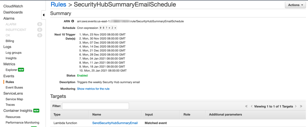Click the Viewing 1 to 1 of 1 Targets text
308x127 pixels.
(x=274, y=107)
